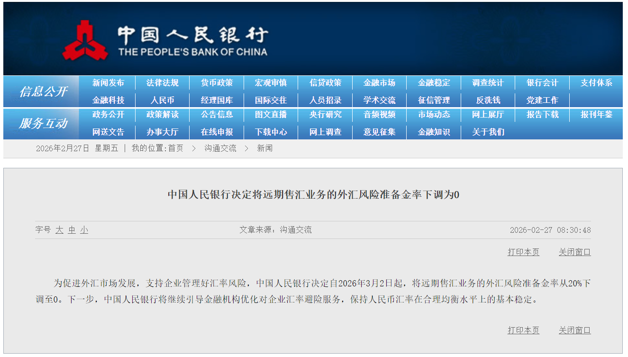Open the 政策解读 menu entry
Viewport: 628px width, 357px height.
coord(162,115)
